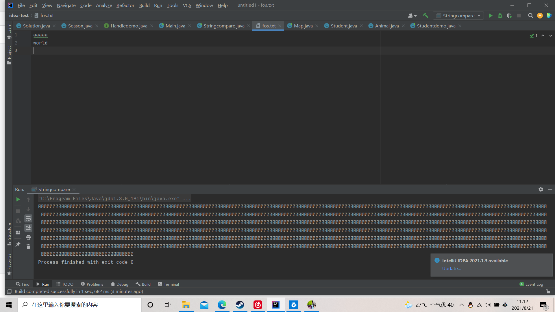The height and width of the screenshot is (312, 555).
Task: Toggle pin tab in Run panel
Action: [18, 244]
